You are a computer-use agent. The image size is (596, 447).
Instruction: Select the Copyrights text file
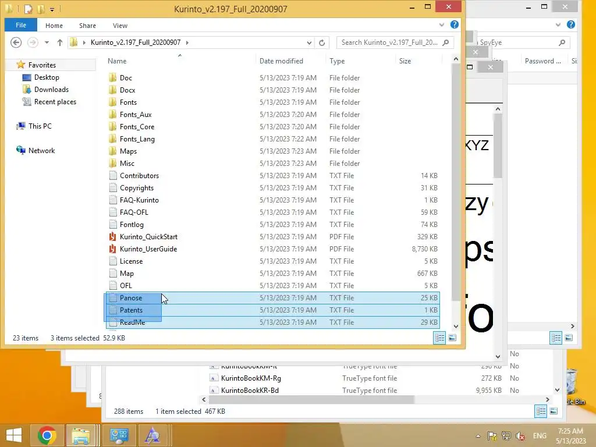pyautogui.click(x=136, y=188)
